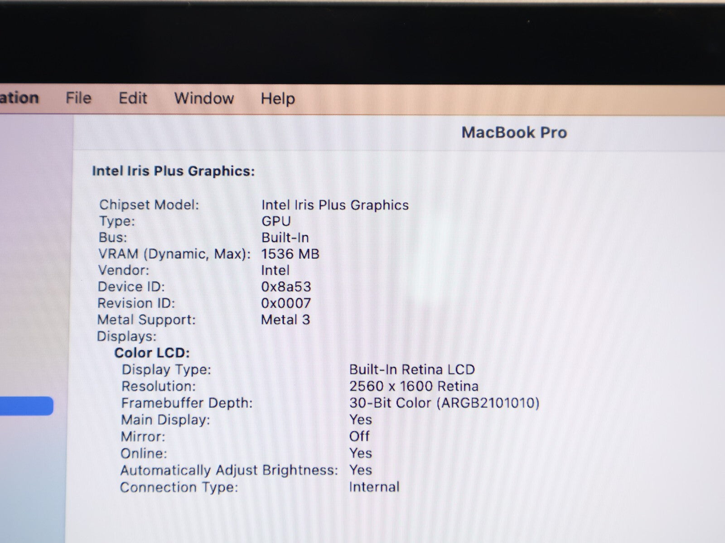The width and height of the screenshot is (725, 543).
Task: Click the Connection Type label
Action: click(179, 488)
